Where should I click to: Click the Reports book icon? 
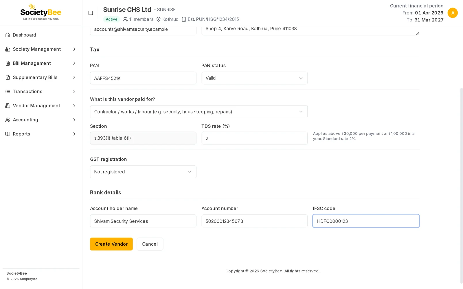(x=8, y=134)
